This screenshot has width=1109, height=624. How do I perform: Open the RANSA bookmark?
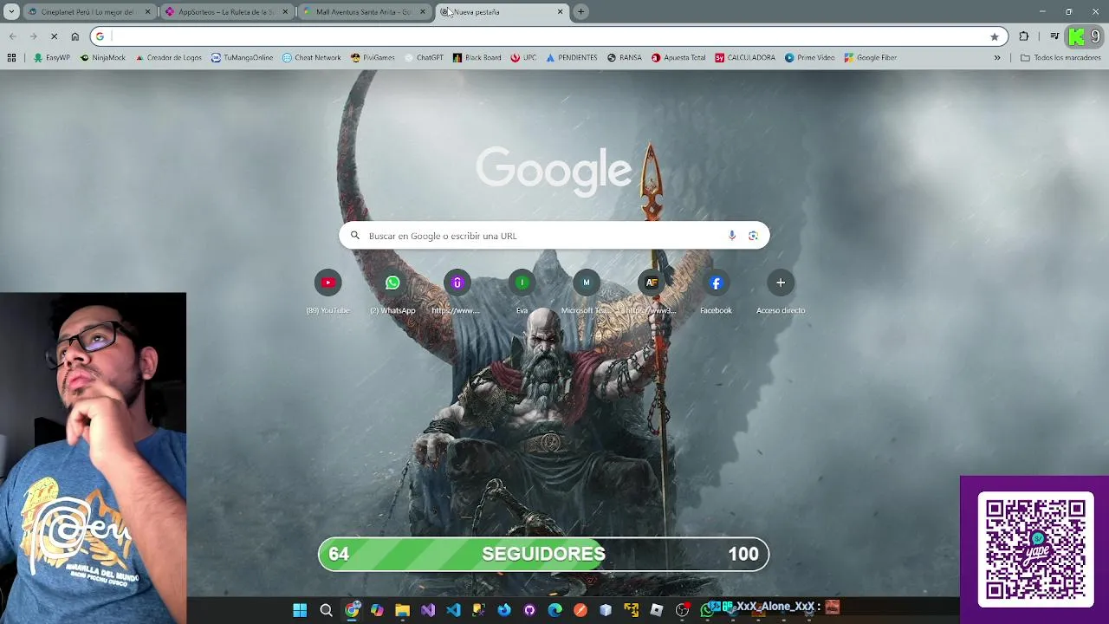click(x=624, y=58)
